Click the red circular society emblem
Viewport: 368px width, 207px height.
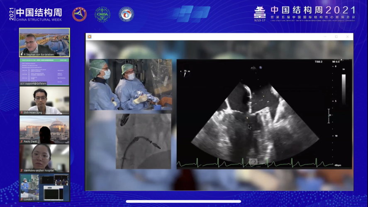coord(79,15)
